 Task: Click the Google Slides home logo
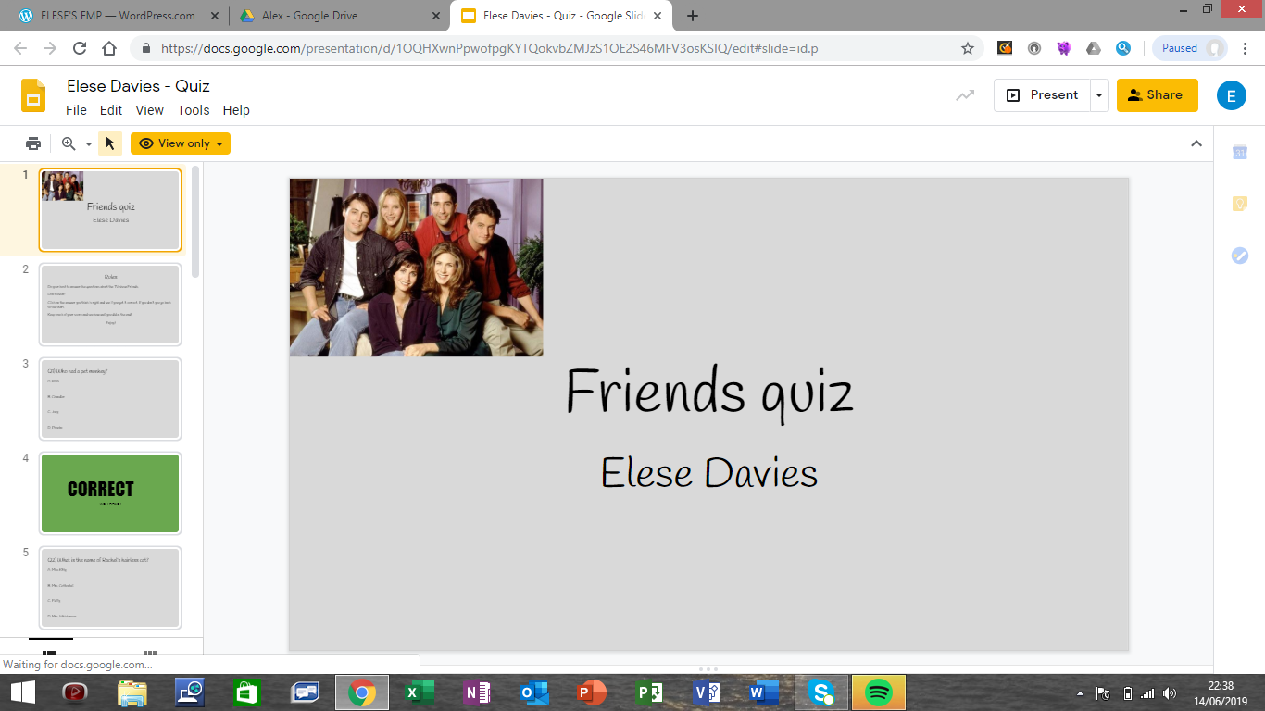33,95
